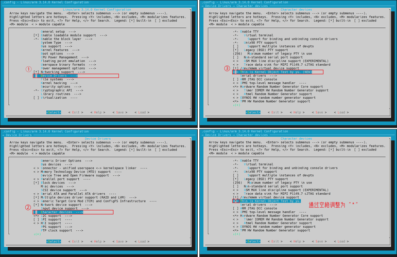Image resolution: width=397 pixels, height=257 pixels.
Task: Select PTP clock support entry
Action: point(62,230)
